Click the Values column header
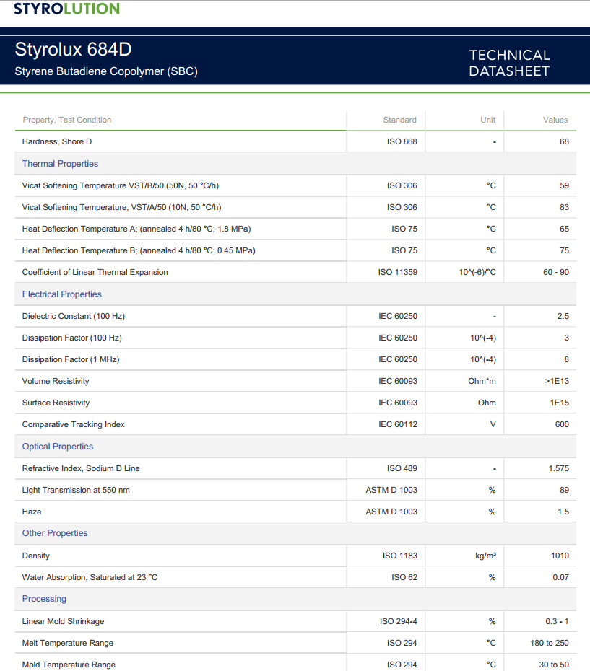590x671 pixels. coord(555,120)
